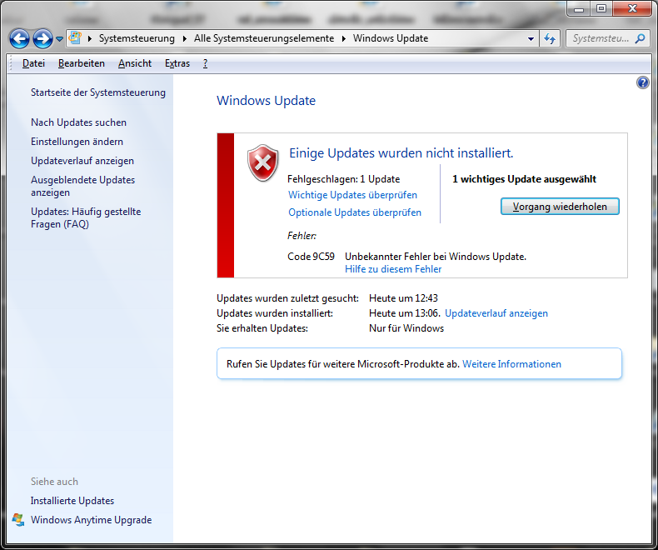The width and height of the screenshot is (658, 550).
Task: Click the red error shield icon
Action: pos(262,162)
